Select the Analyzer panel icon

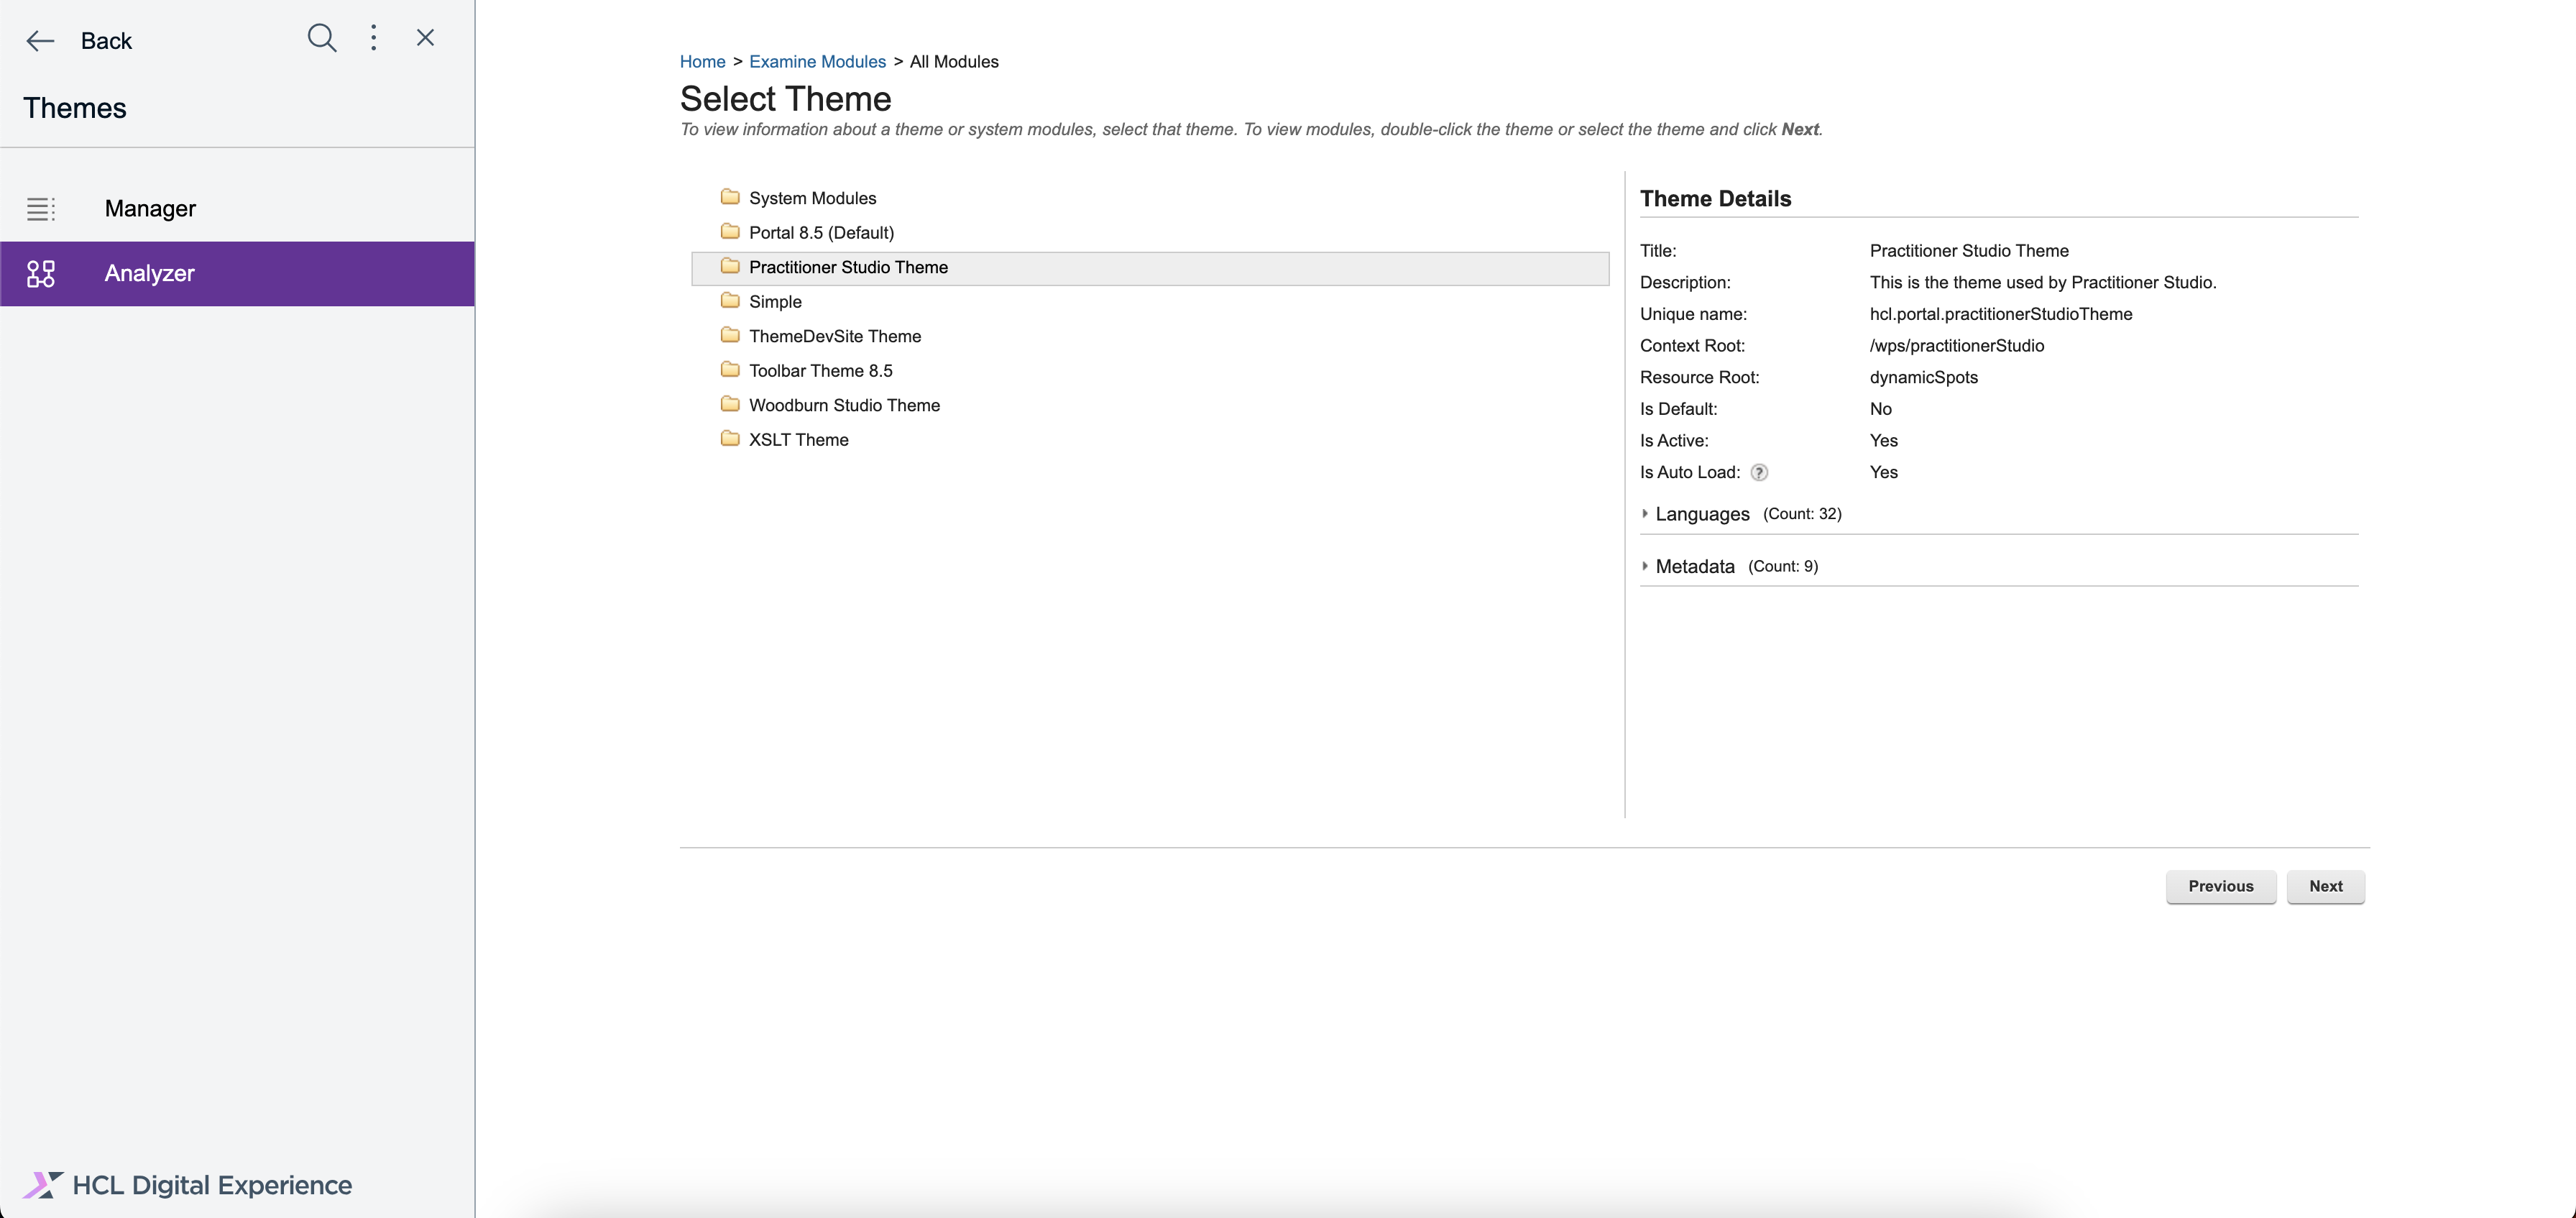41,272
